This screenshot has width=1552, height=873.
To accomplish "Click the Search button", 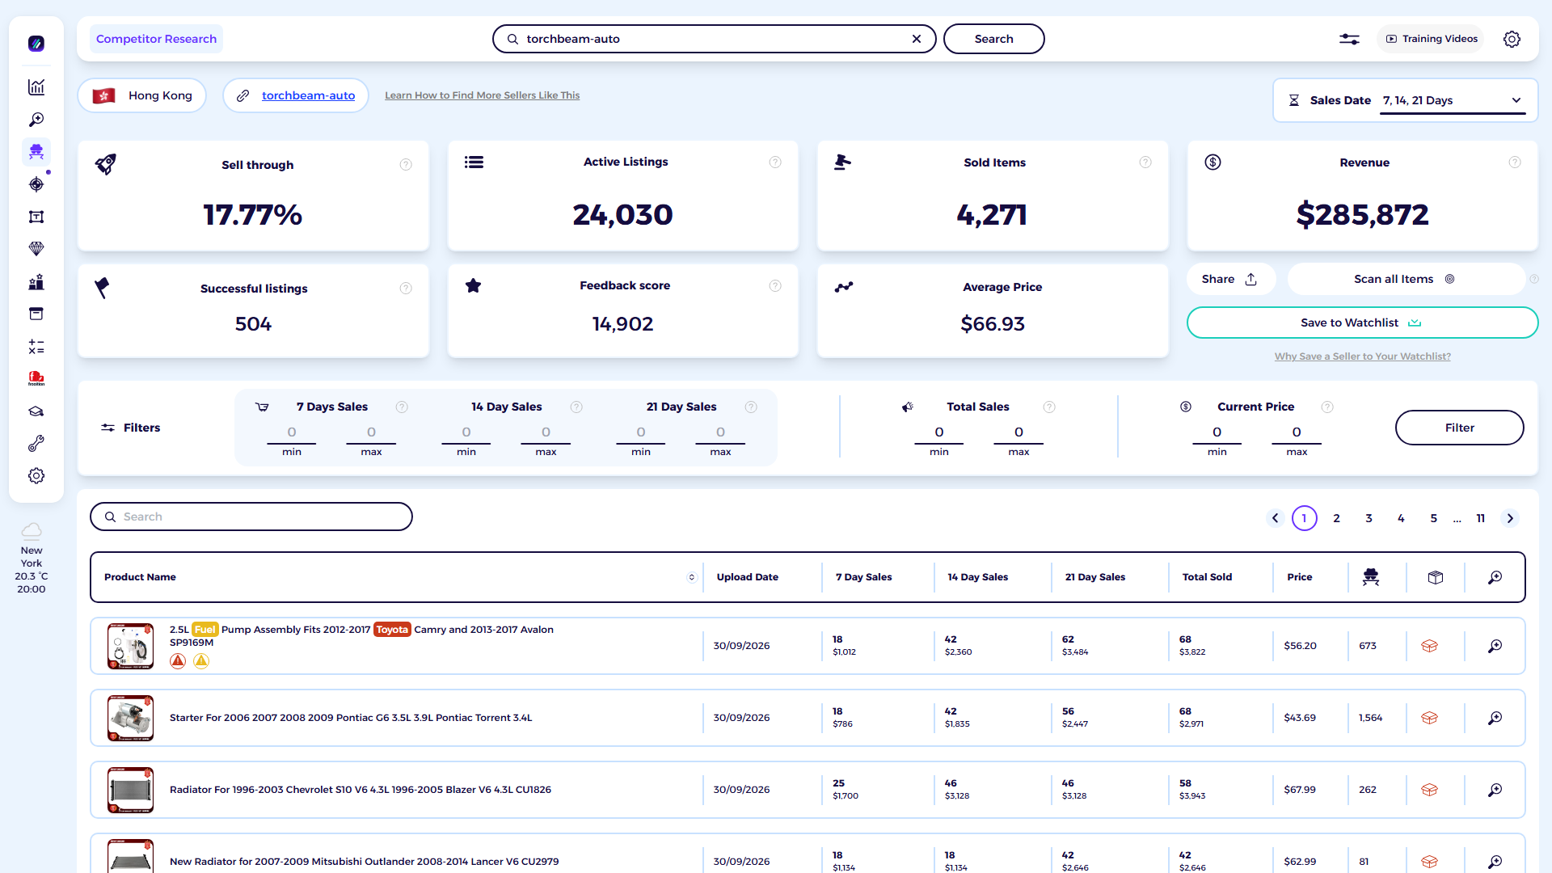I will click(993, 39).
